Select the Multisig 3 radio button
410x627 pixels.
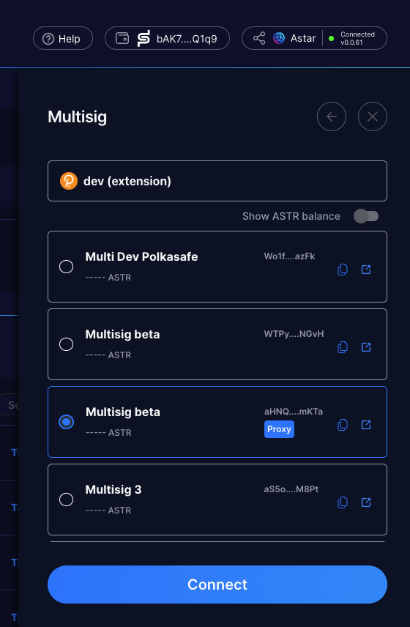click(67, 500)
